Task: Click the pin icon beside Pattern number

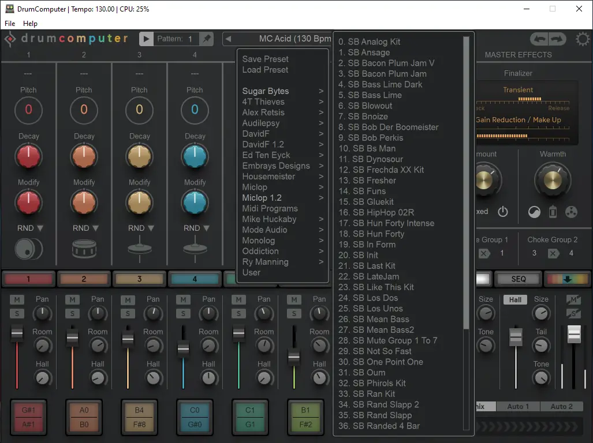Action: 207,39
